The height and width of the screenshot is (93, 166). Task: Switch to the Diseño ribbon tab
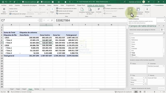point(109,5)
